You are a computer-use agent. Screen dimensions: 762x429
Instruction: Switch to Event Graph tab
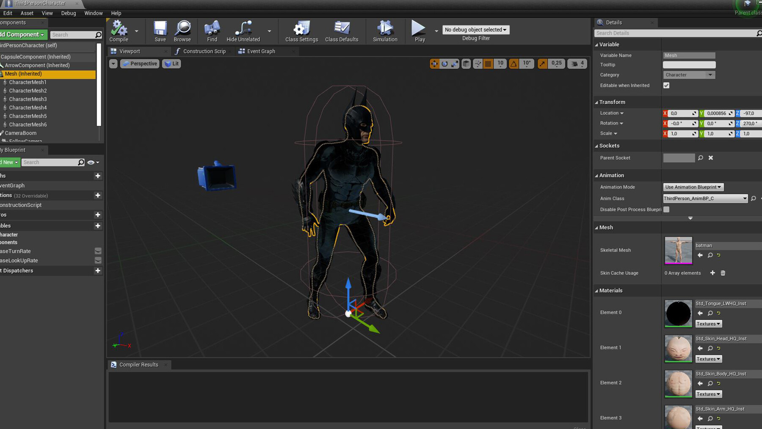[x=261, y=51]
